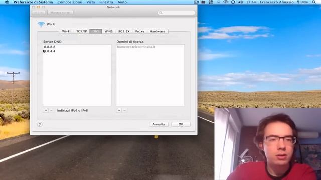
Task: Click the back/forward navigation buttons
Action: coord(38,13)
